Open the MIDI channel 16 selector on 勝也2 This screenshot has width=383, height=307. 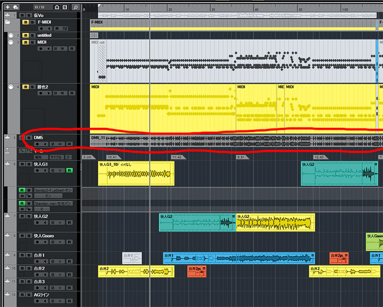point(62,93)
